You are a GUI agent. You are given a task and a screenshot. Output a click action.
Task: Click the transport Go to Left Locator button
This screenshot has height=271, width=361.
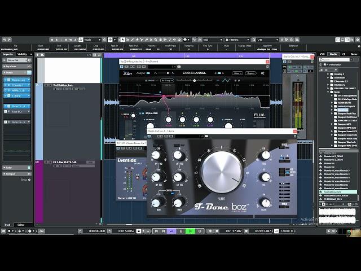click(156, 231)
